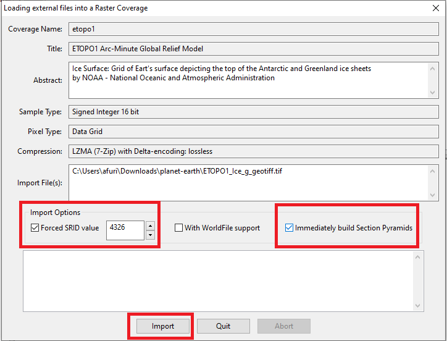Click Abstract box scroll down arrow
The image size is (447, 341).
(x=432, y=93)
